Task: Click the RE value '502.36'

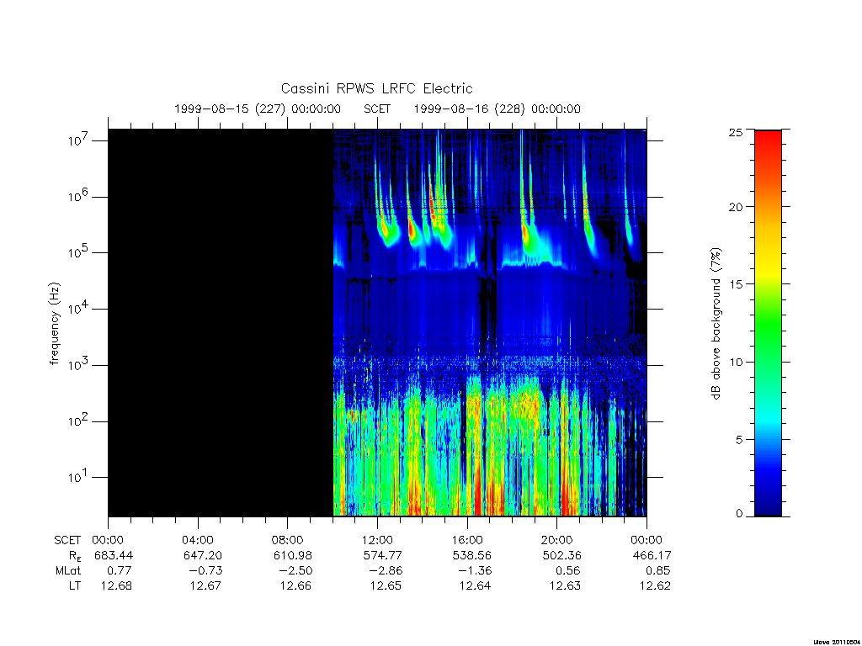Action: [561, 555]
